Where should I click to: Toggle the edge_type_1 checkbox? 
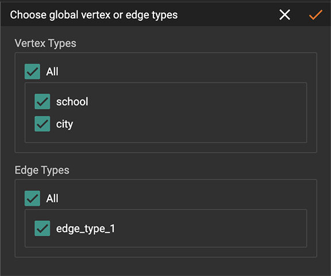(42, 228)
